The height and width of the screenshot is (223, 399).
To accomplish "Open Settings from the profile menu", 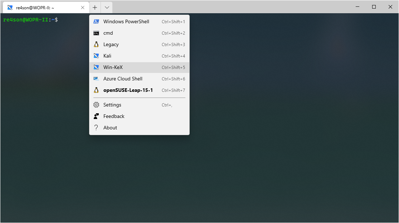I will coord(112,104).
